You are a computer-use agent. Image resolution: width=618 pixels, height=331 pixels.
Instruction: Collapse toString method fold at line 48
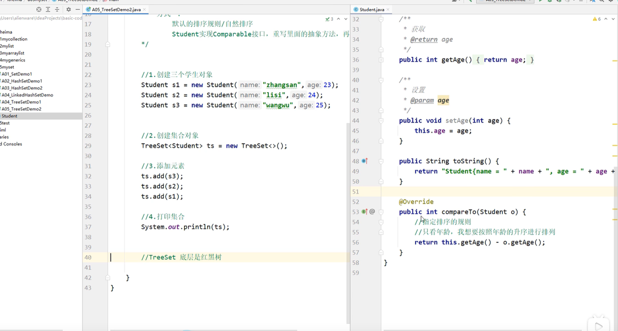click(x=381, y=161)
